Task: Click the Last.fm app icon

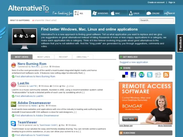Action: (13, 84)
